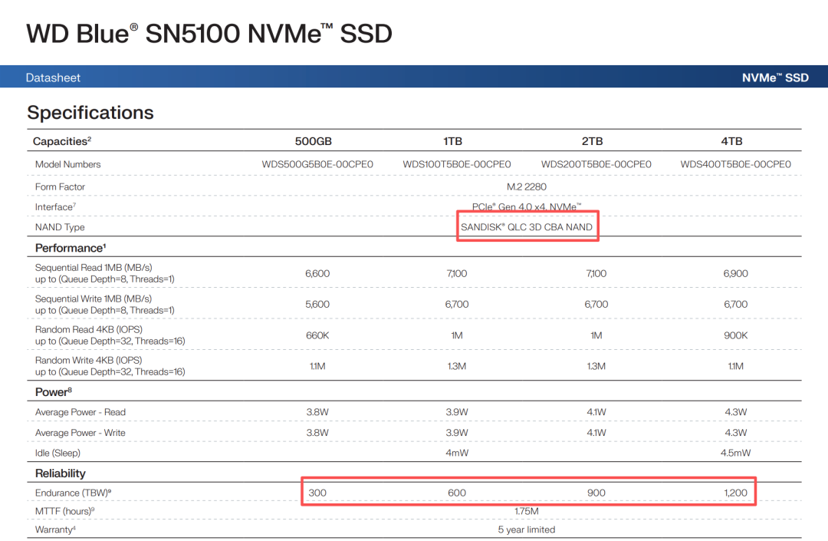The image size is (828, 541).
Task: Select the "NAND Type" row label
Action: pyautogui.click(x=60, y=227)
